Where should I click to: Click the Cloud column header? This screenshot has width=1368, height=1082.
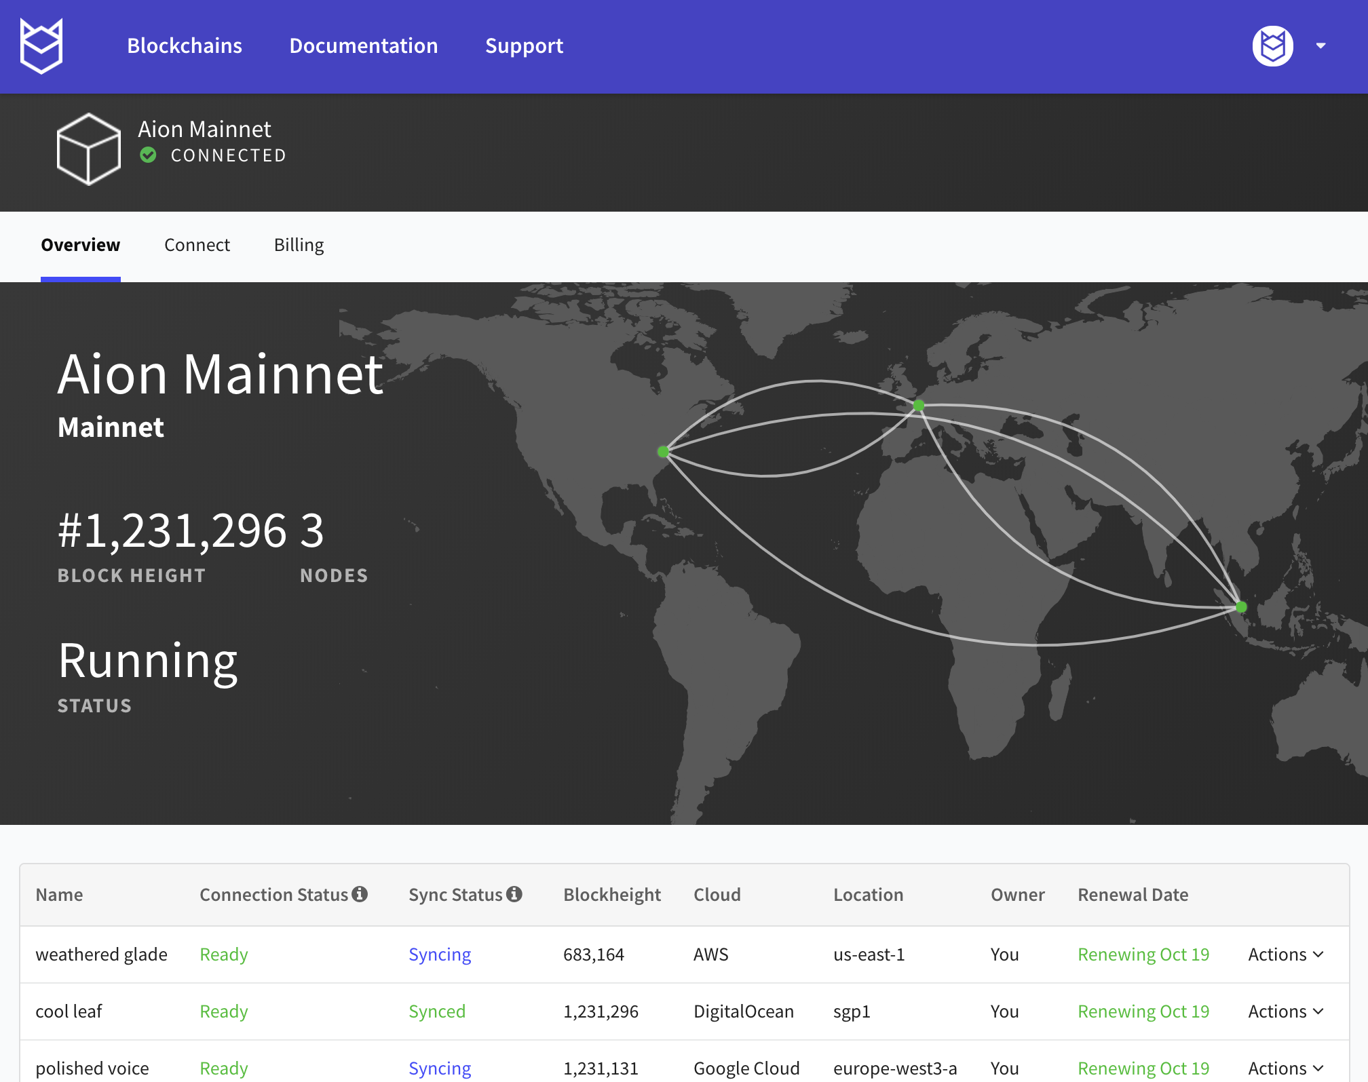717,895
